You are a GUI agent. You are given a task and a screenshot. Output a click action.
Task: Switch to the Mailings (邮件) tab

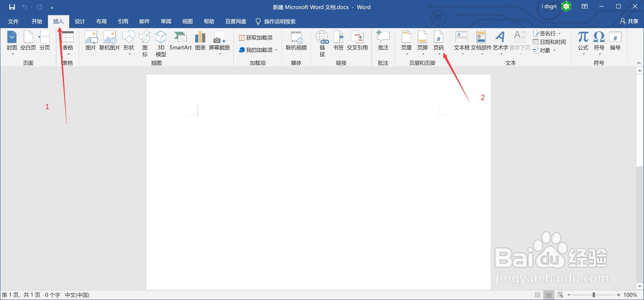click(144, 21)
